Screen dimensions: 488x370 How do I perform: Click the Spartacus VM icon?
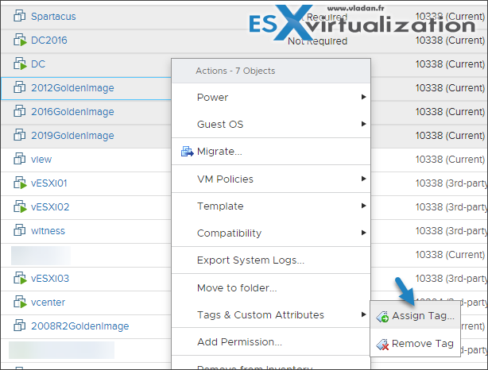pos(20,16)
